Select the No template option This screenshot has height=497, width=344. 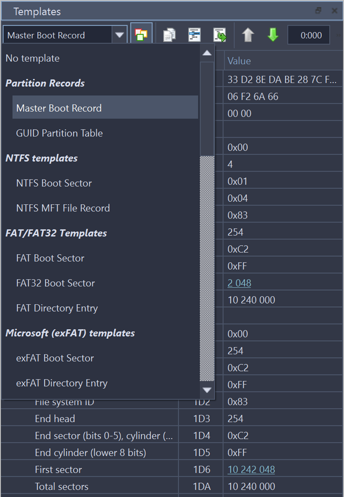click(33, 58)
